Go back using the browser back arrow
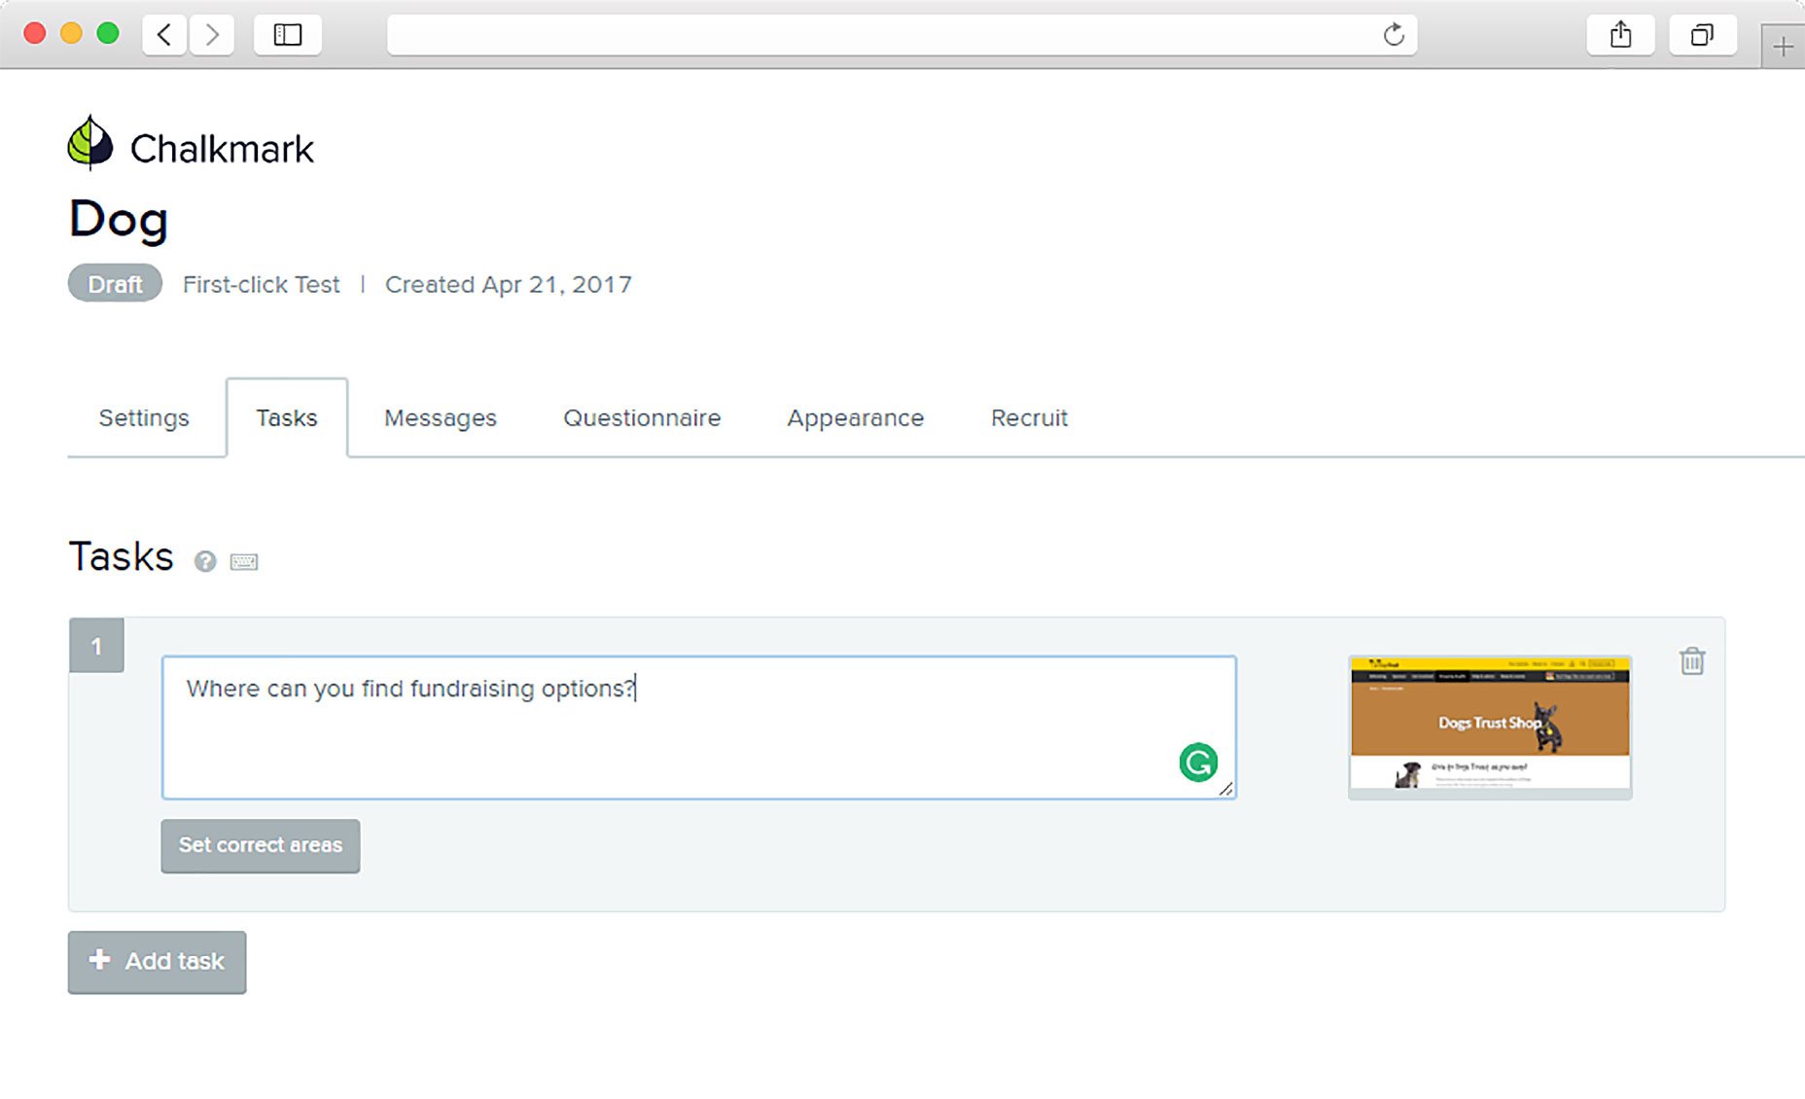This screenshot has height=1099, width=1805. (x=164, y=35)
